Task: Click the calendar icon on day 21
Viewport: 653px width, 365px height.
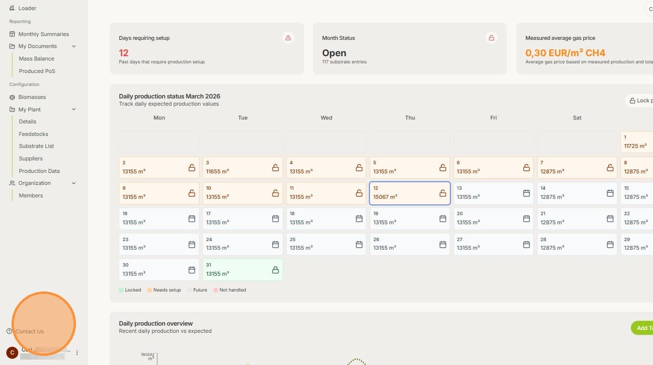Action: pyautogui.click(x=610, y=219)
